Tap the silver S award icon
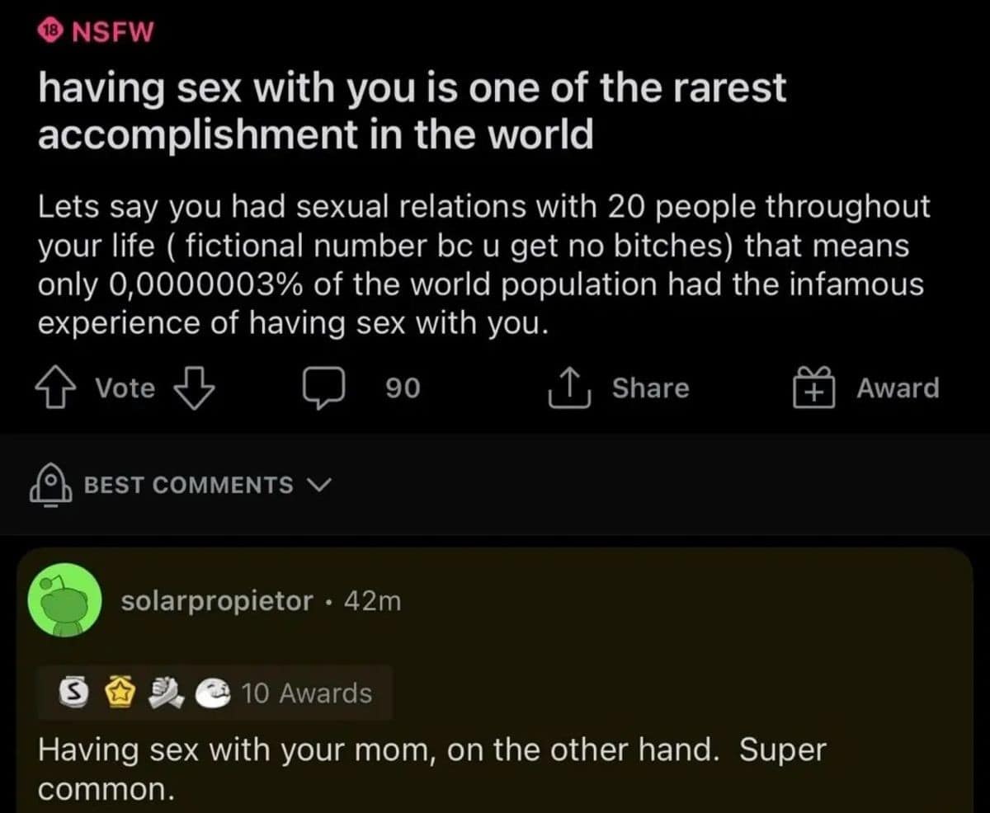This screenshot has width=990, height=813. pyautogui.click(x=72, y=694)
